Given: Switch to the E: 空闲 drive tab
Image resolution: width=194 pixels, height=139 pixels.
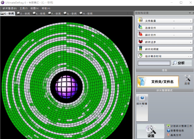Looking at the screenshot, I should pos(39,13).
